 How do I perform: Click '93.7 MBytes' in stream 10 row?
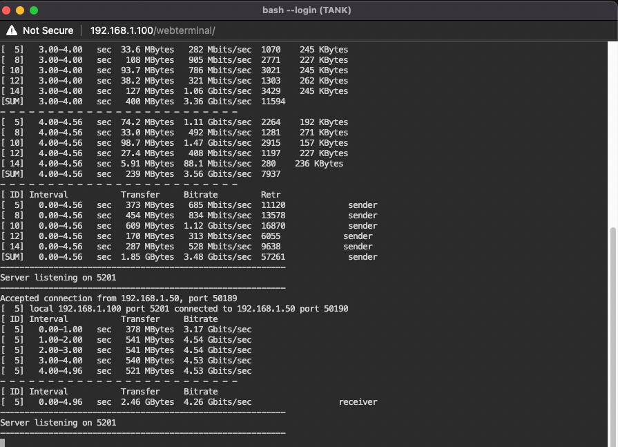(147, 70)
